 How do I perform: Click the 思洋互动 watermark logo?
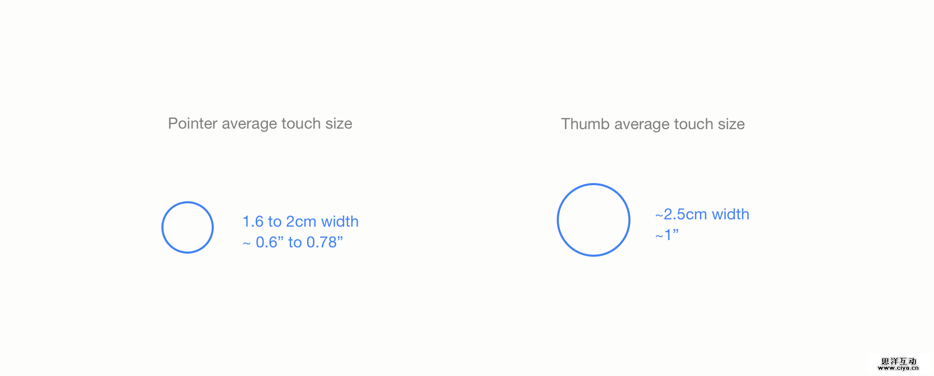pos(899,361)
